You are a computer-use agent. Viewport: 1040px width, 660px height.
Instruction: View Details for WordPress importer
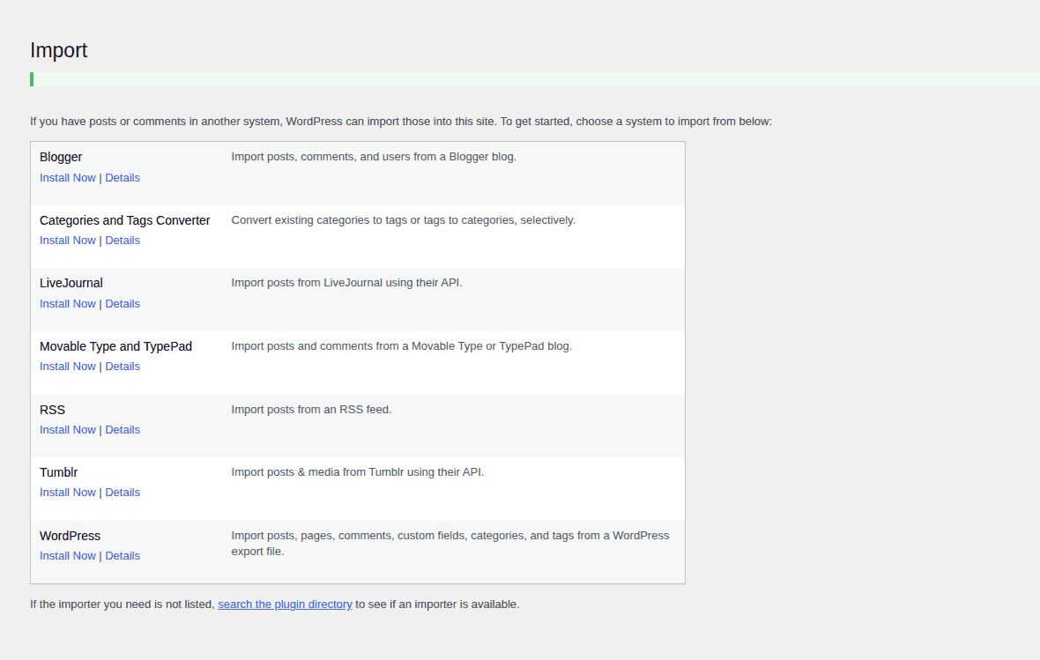pos(123,556)
